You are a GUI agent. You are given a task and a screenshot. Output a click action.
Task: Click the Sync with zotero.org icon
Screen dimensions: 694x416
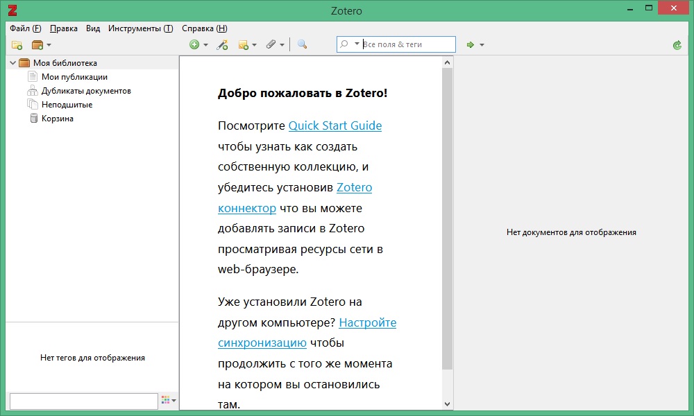(x=677, y=45)
